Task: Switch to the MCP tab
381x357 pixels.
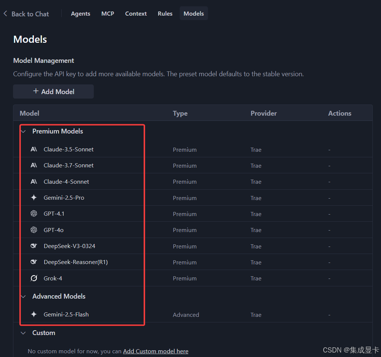Action: 108,14
